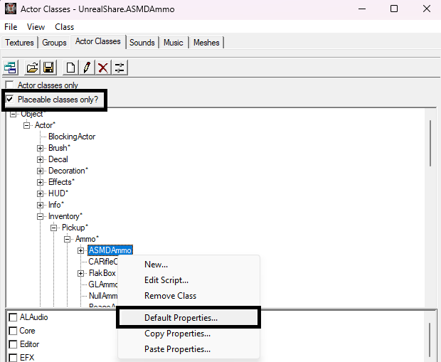
Task: Select the Inventory class row
Action: coord(65,216)
